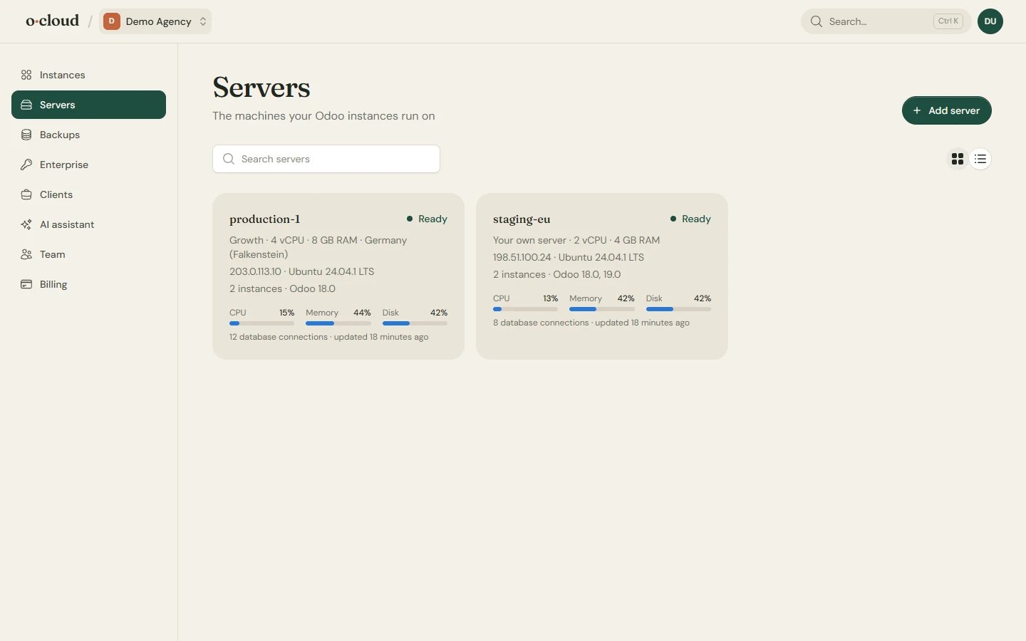Click the magnifier icon in Search servers

(229, 159)
